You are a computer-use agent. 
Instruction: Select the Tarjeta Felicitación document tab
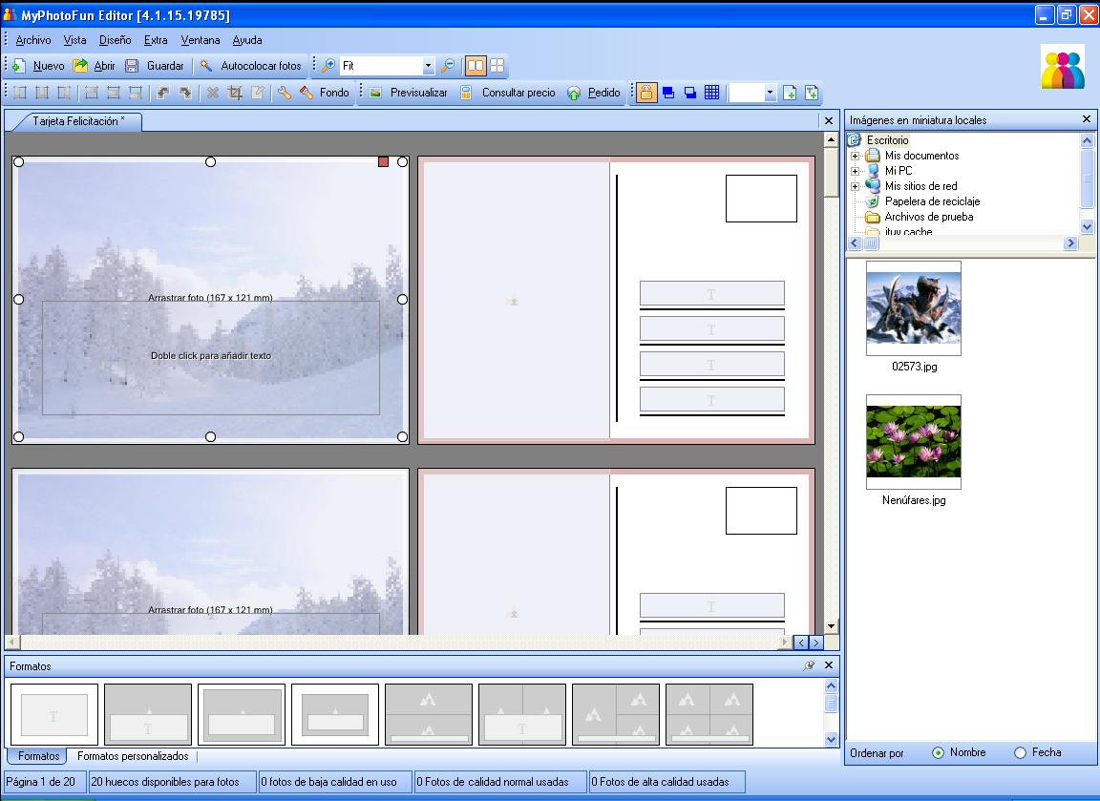pos(78,121)
